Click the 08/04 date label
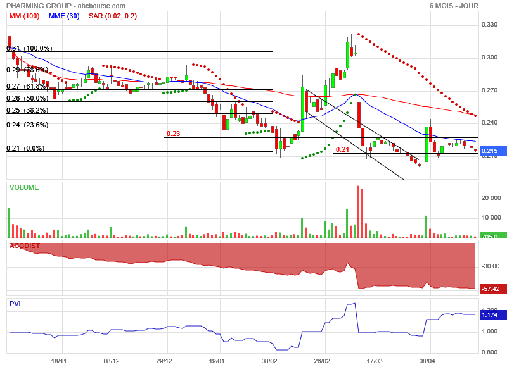 coord(427,361)
